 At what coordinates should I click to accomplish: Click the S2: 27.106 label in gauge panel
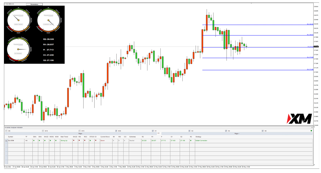coord(48,60)
